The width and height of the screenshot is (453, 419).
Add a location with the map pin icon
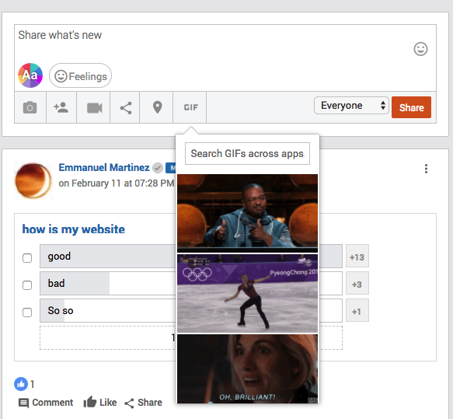157,107
